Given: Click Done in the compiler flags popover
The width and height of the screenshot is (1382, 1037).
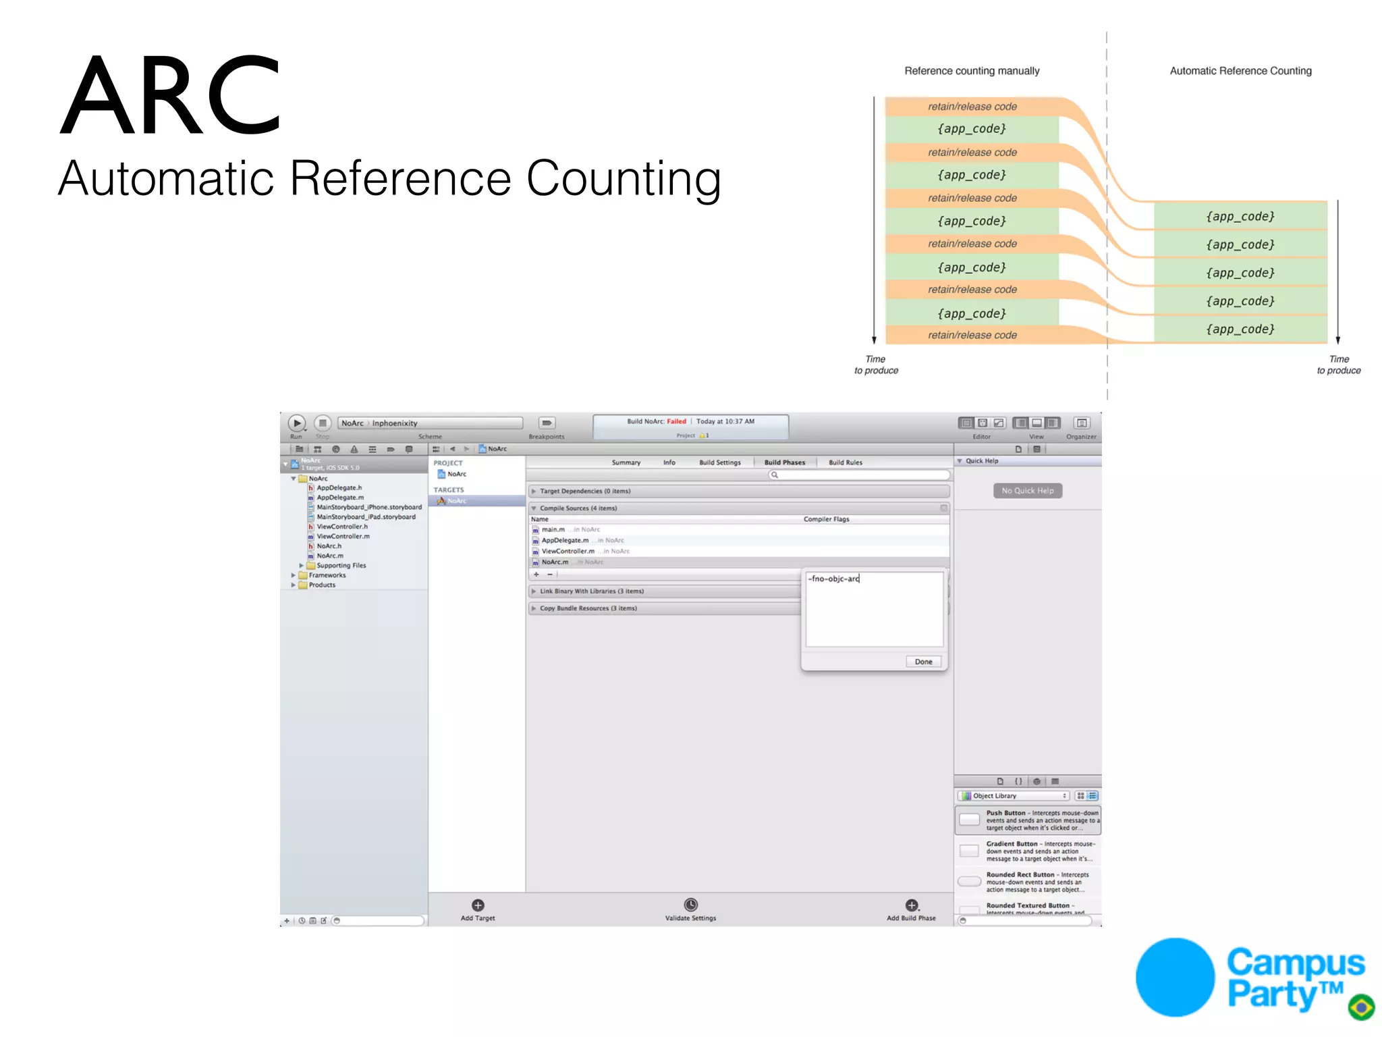Looking at the screenshot, I should tap(924, 662).
